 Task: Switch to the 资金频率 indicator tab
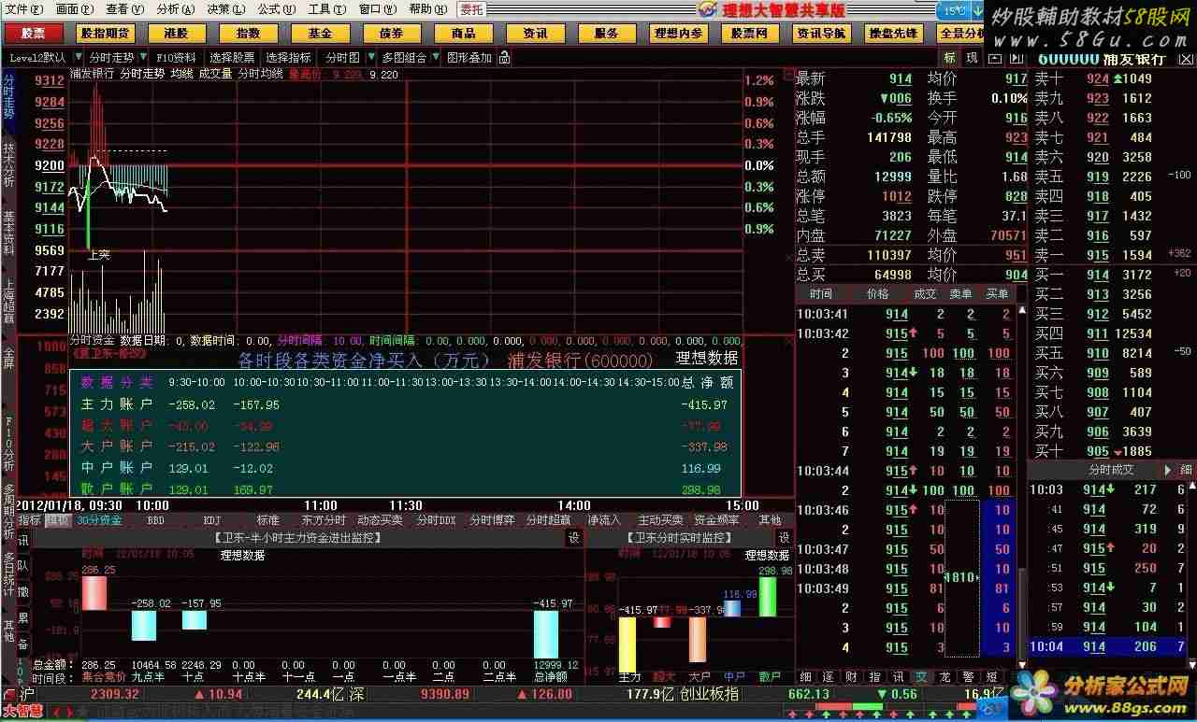point(716,520)
